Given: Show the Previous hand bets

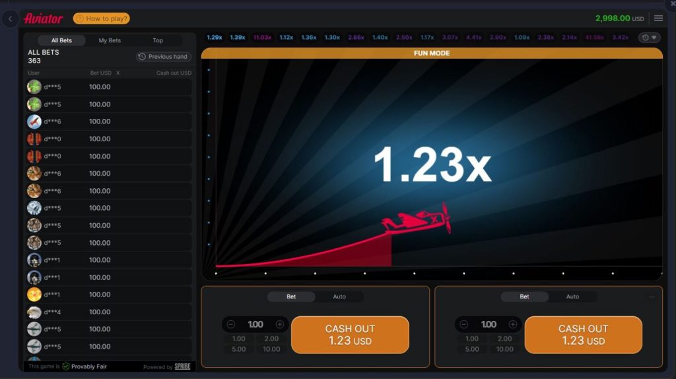Looking at the screenshot, I should [164, 57].
